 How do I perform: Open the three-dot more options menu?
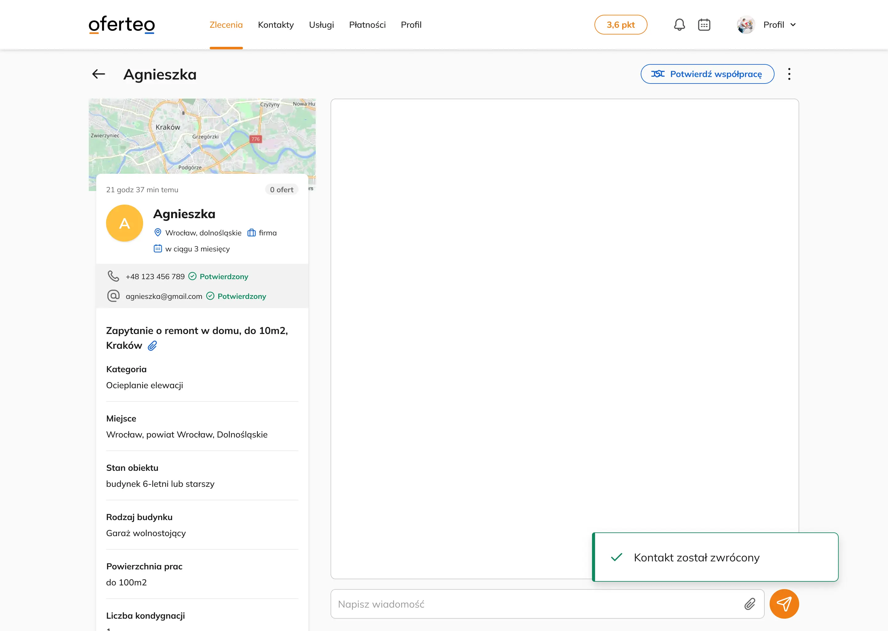pos(789,74)
